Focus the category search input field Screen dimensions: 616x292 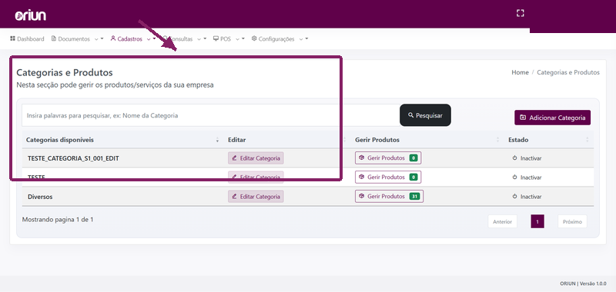click(210, 115)
